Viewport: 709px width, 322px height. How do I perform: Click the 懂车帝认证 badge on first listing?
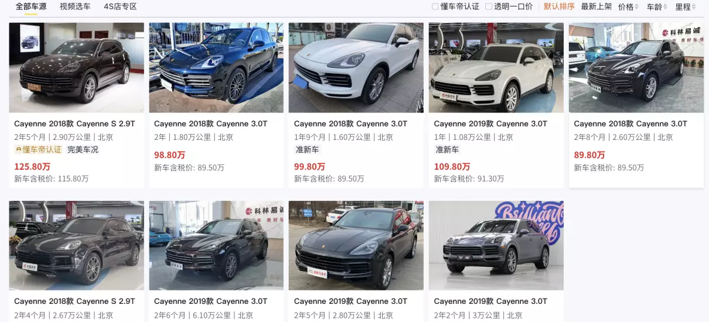pos(39,150)
